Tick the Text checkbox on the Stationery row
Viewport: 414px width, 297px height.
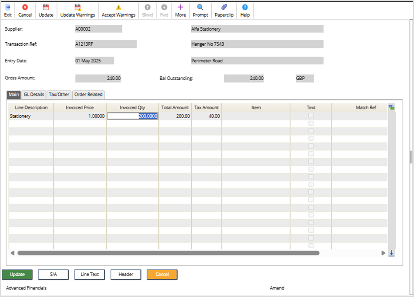311,115
